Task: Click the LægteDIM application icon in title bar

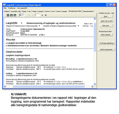Action: coord(4,5)
